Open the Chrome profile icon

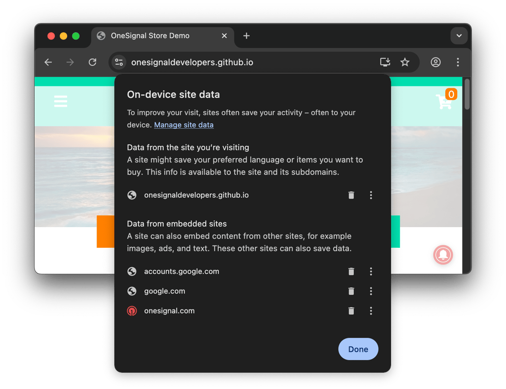pos(436,62)
